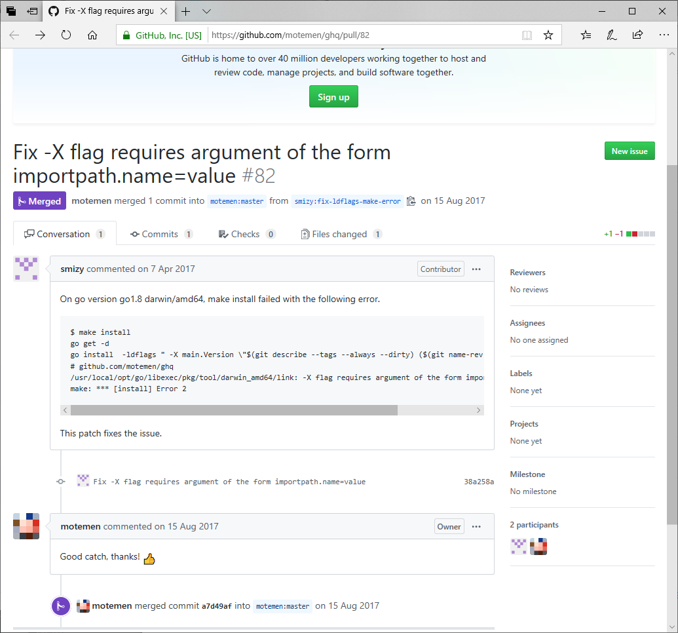
Task: Click the browser Forward arrow
Action: (40, 35)
